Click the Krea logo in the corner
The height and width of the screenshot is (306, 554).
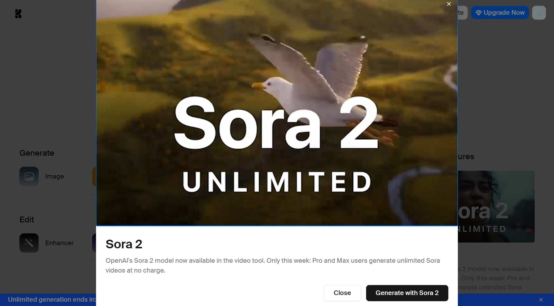[18, 14]
